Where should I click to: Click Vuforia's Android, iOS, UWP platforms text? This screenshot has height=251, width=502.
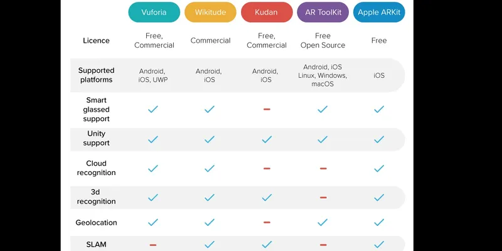(153, 75)
